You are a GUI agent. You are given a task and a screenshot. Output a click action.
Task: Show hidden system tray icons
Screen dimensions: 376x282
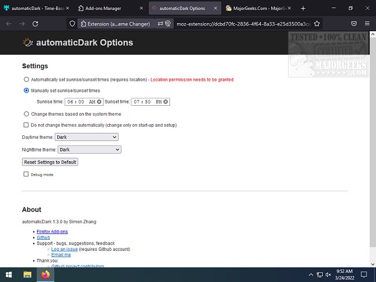tap(311, 274)
